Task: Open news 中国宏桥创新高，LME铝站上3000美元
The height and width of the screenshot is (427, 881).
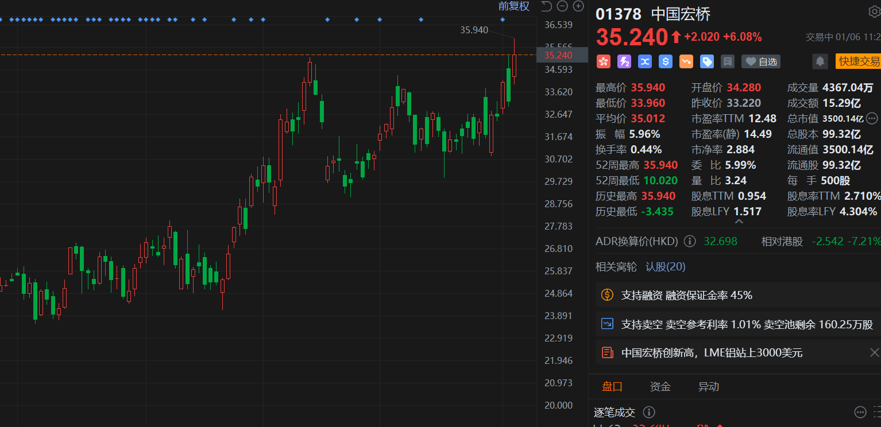Action: pyautogui.click(x=712, y=352)
